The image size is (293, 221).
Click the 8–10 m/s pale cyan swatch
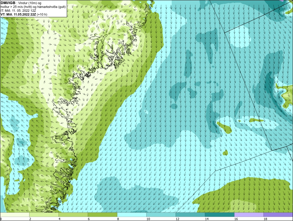coord(132,215)
